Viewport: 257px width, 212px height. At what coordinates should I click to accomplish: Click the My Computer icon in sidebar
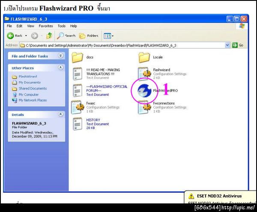click(x=15, y=94)
